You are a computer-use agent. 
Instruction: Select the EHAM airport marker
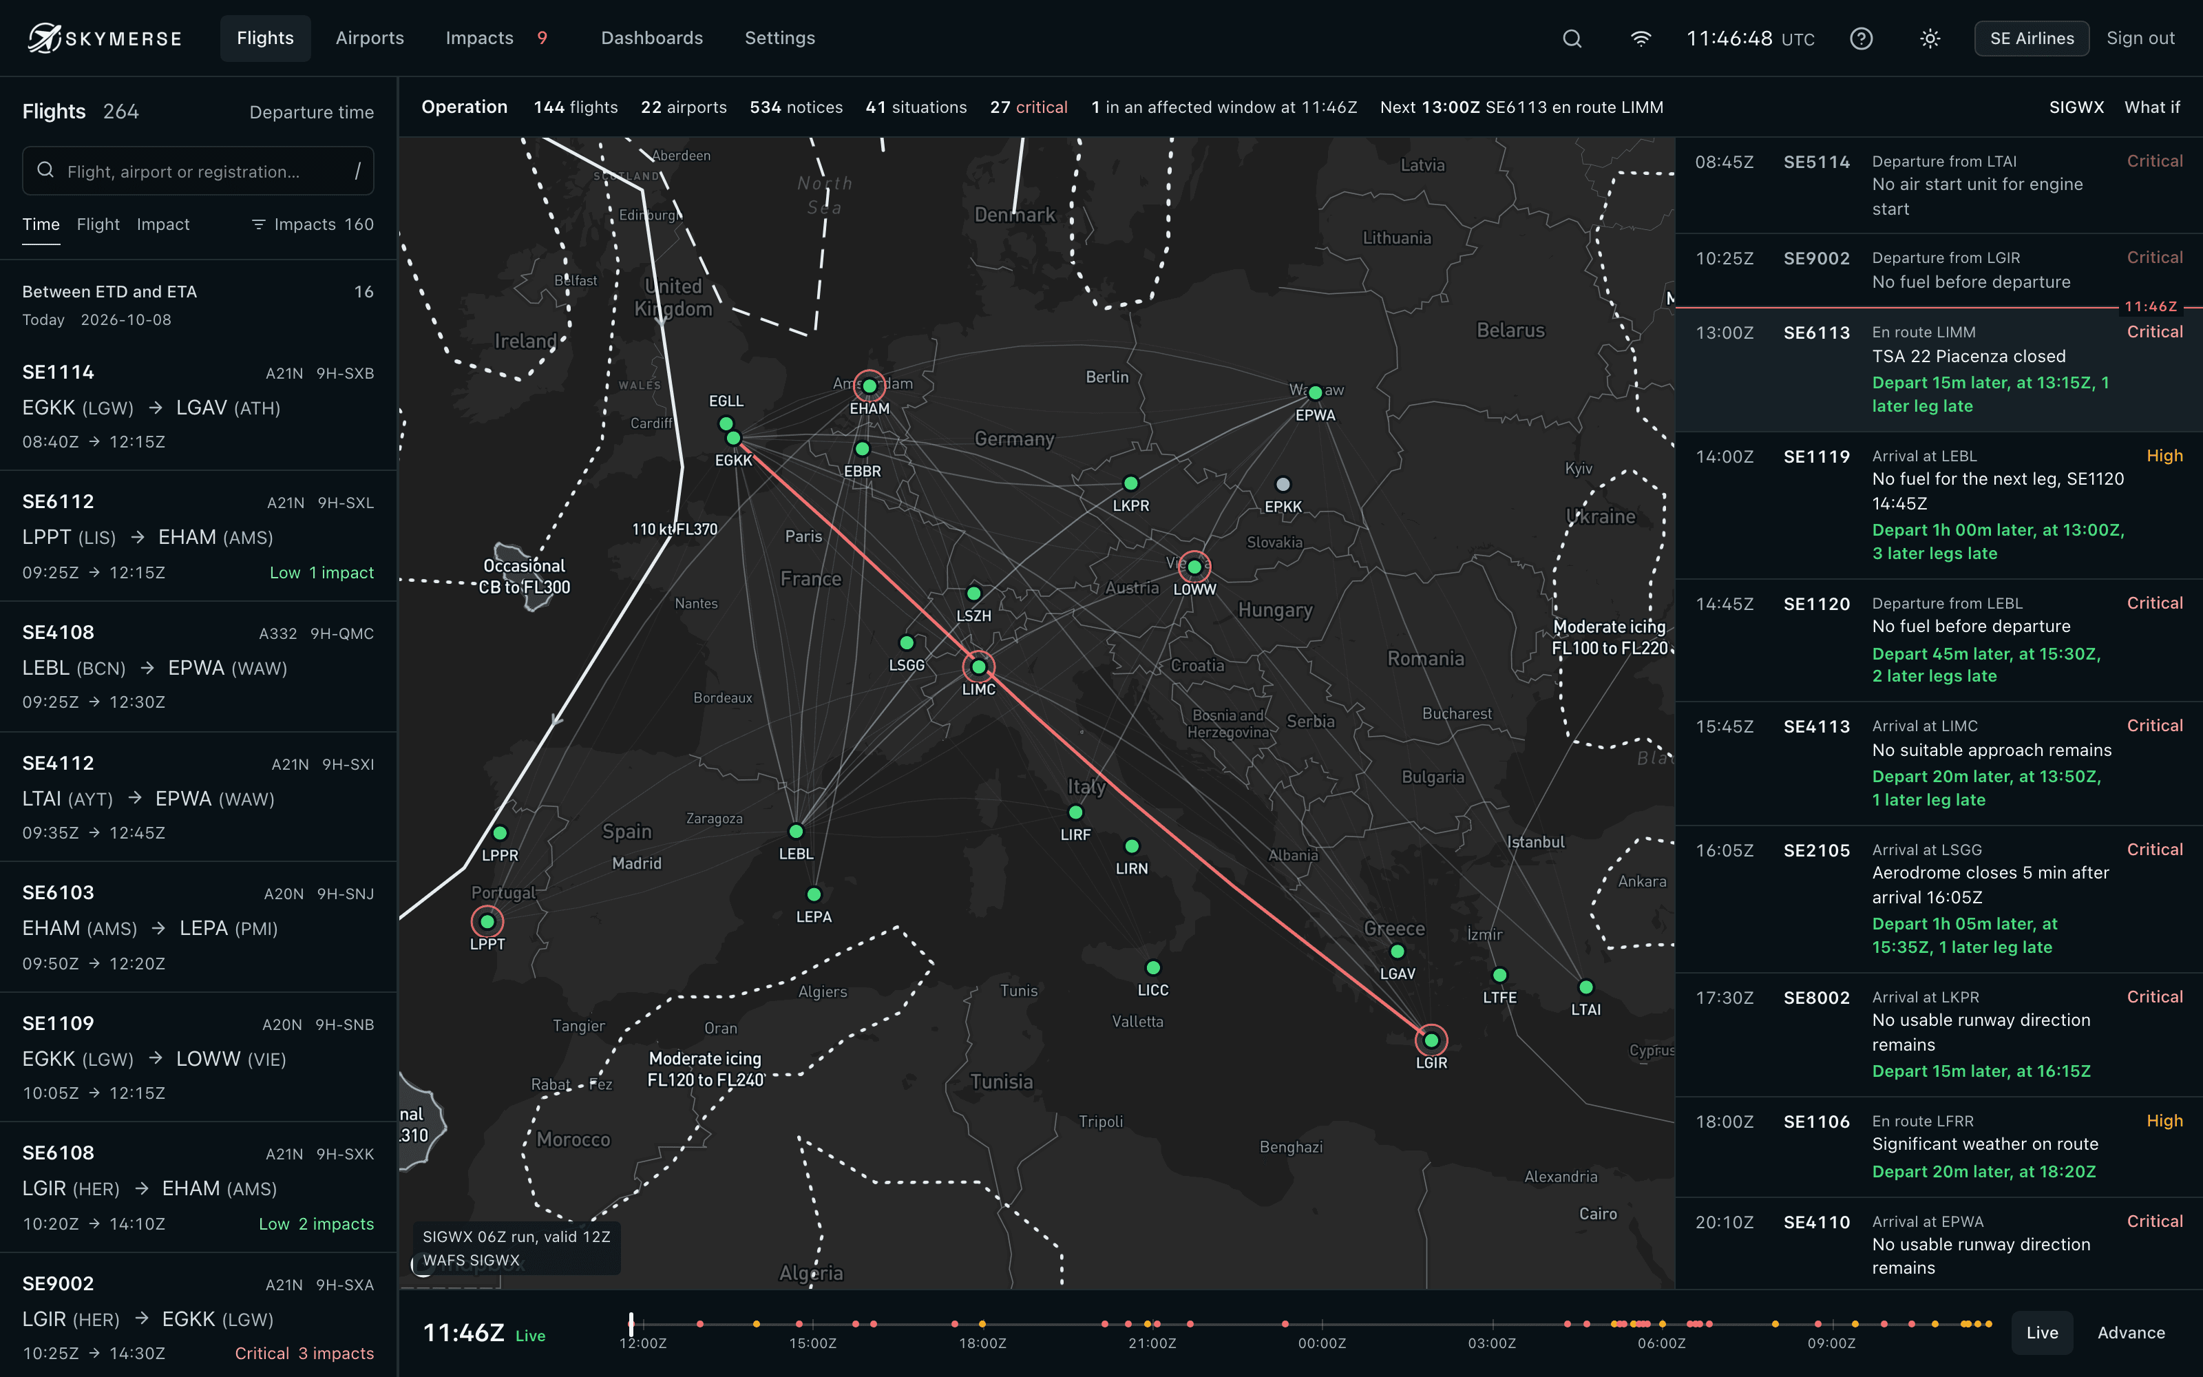pyautogui.click(x=869, y=386)
